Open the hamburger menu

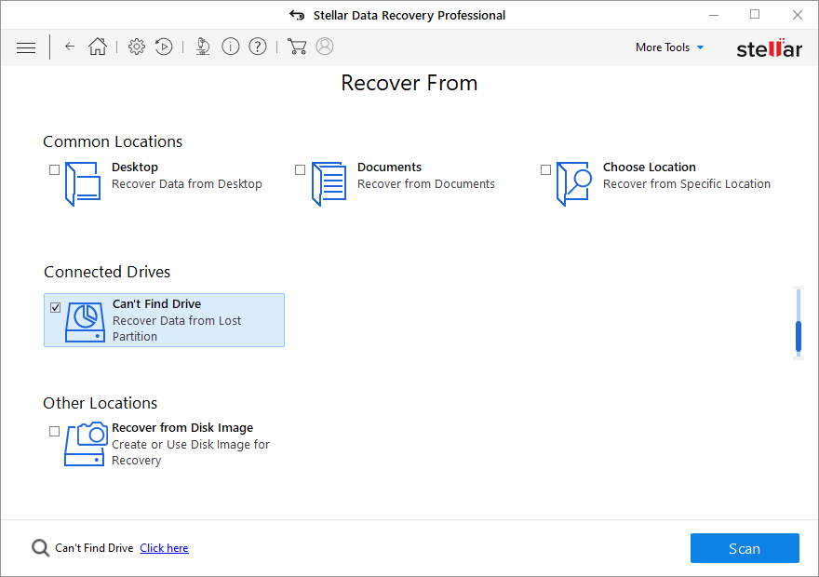pos(26,47)
